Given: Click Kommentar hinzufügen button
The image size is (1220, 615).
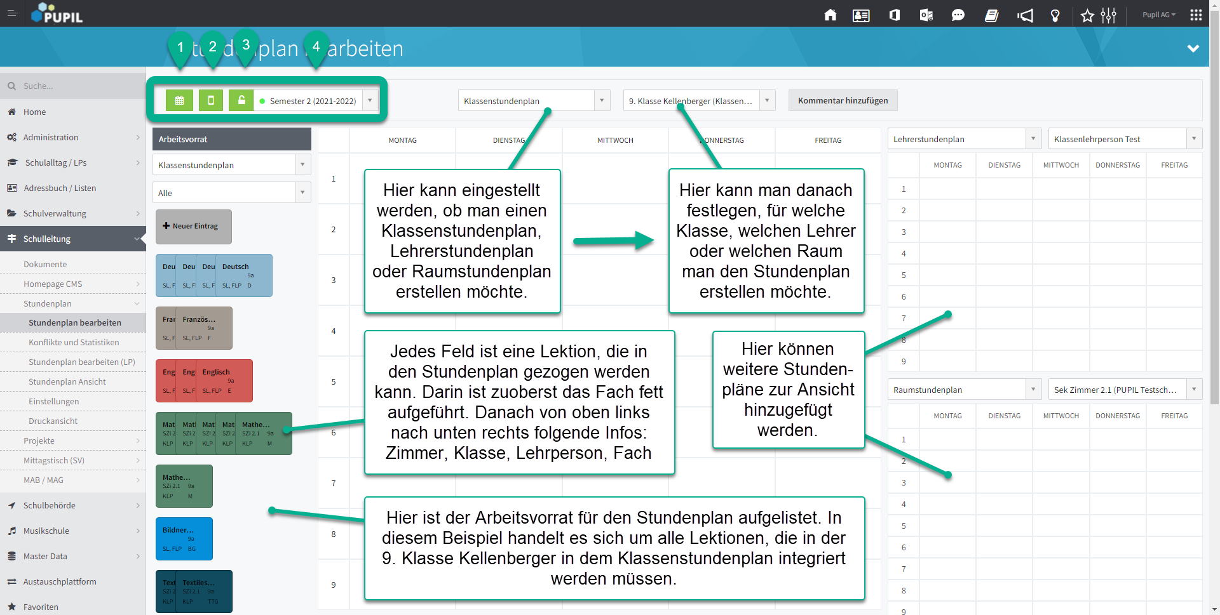Looking at the screenshot, I should [x=843, y=100].
